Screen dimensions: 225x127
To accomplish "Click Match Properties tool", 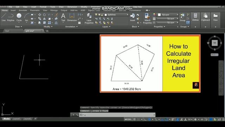I will point(147,18).
